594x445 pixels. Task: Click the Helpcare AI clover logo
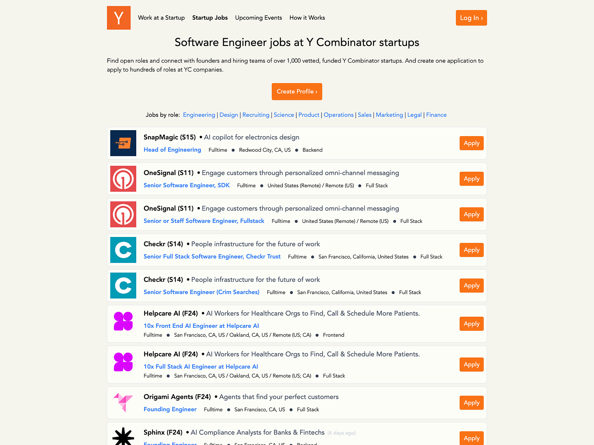[x=123, y=321]
